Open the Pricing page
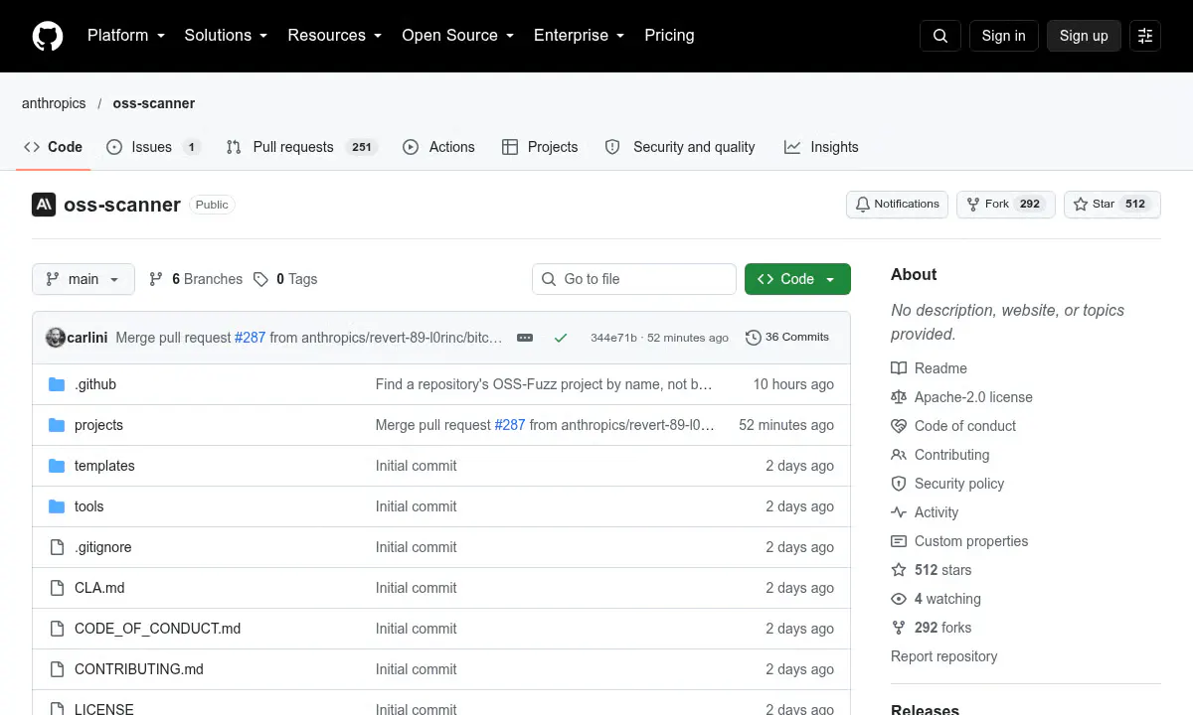This screenshot has height=715, width=1193. [x=669, y=36]
